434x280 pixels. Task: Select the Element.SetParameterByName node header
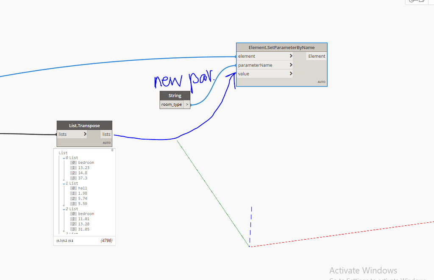click(x=281, y=47)
